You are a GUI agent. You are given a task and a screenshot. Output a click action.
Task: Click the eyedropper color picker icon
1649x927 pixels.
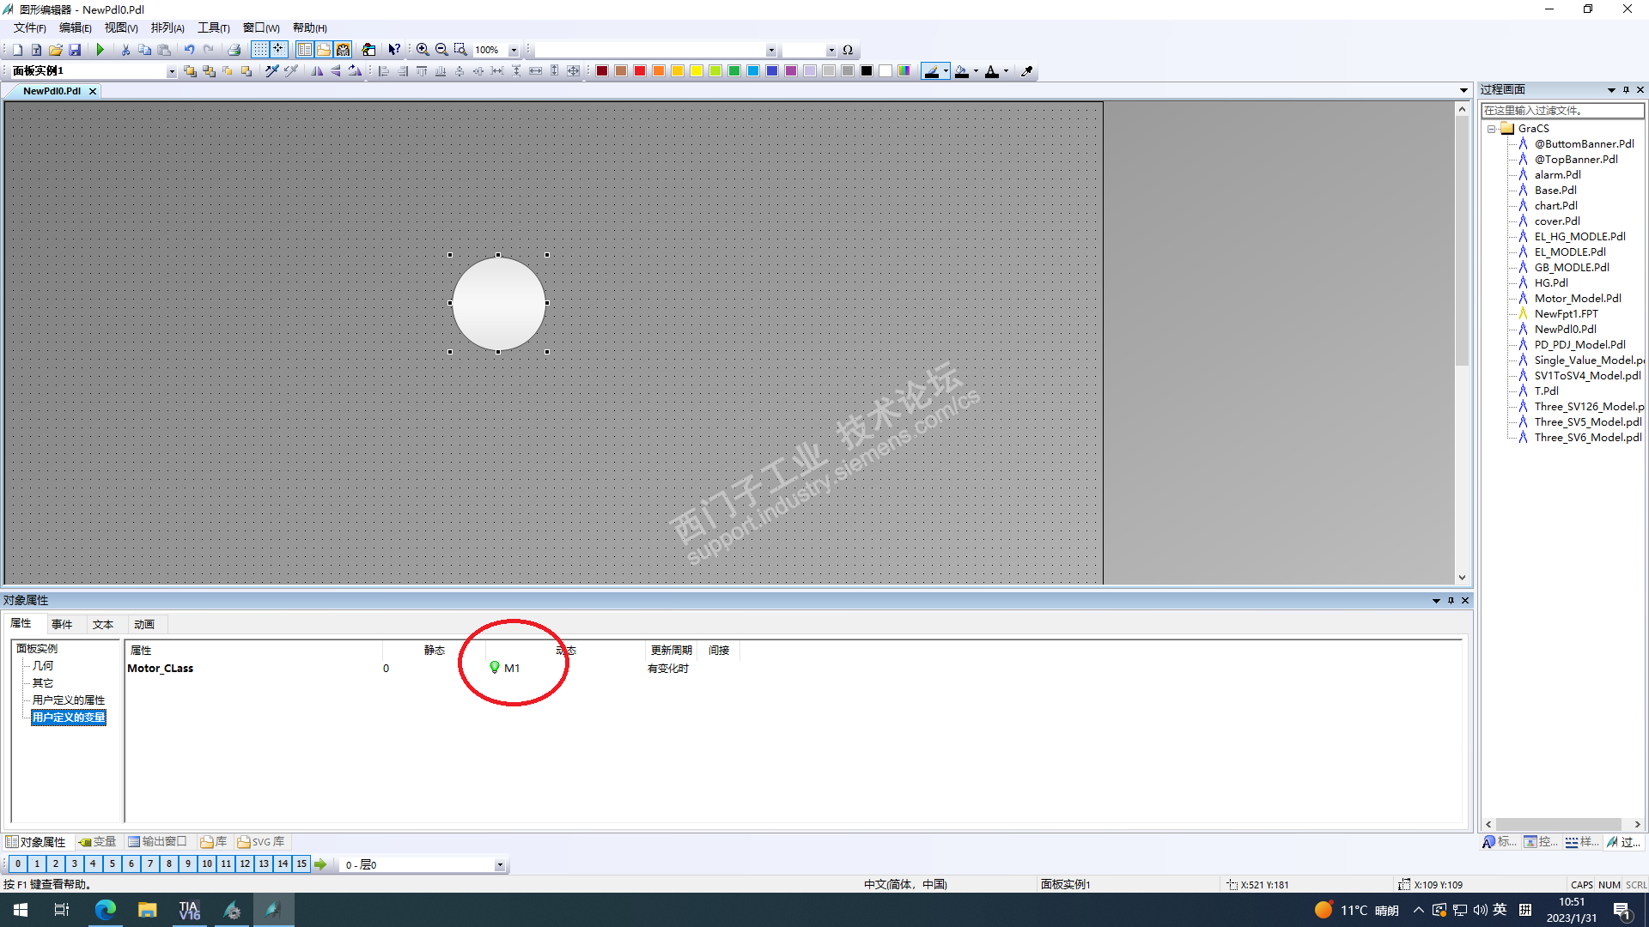click(1026, 71)
